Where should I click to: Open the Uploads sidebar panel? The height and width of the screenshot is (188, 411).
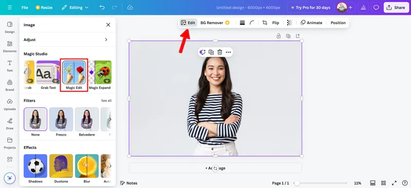click(10, 104)
